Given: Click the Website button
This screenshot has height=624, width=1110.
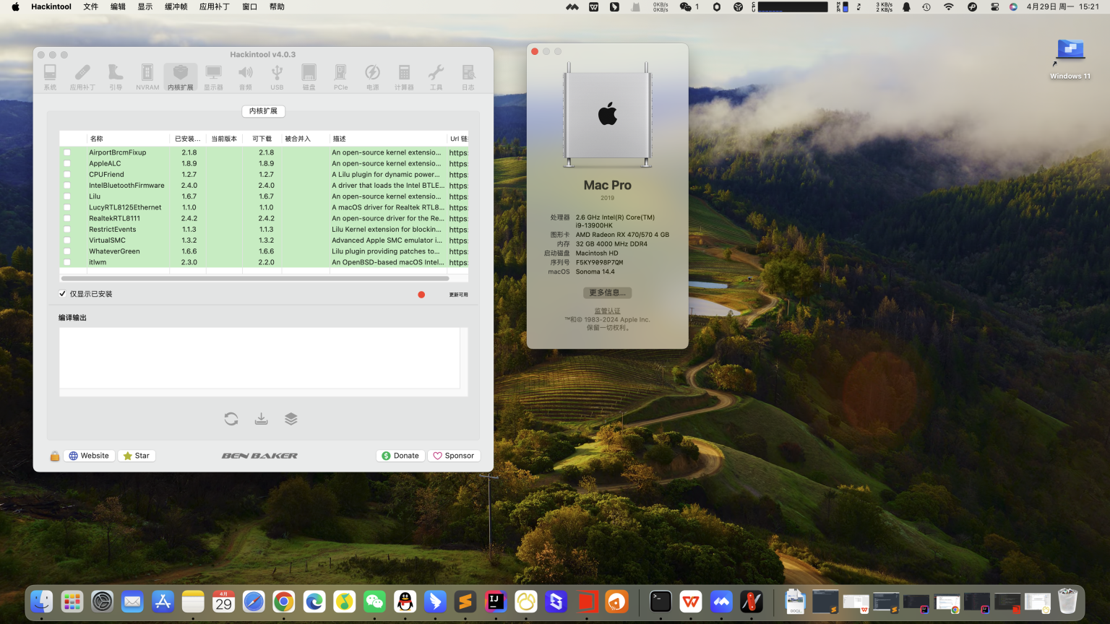Looking at the screenshot, I should click(89, 455).
